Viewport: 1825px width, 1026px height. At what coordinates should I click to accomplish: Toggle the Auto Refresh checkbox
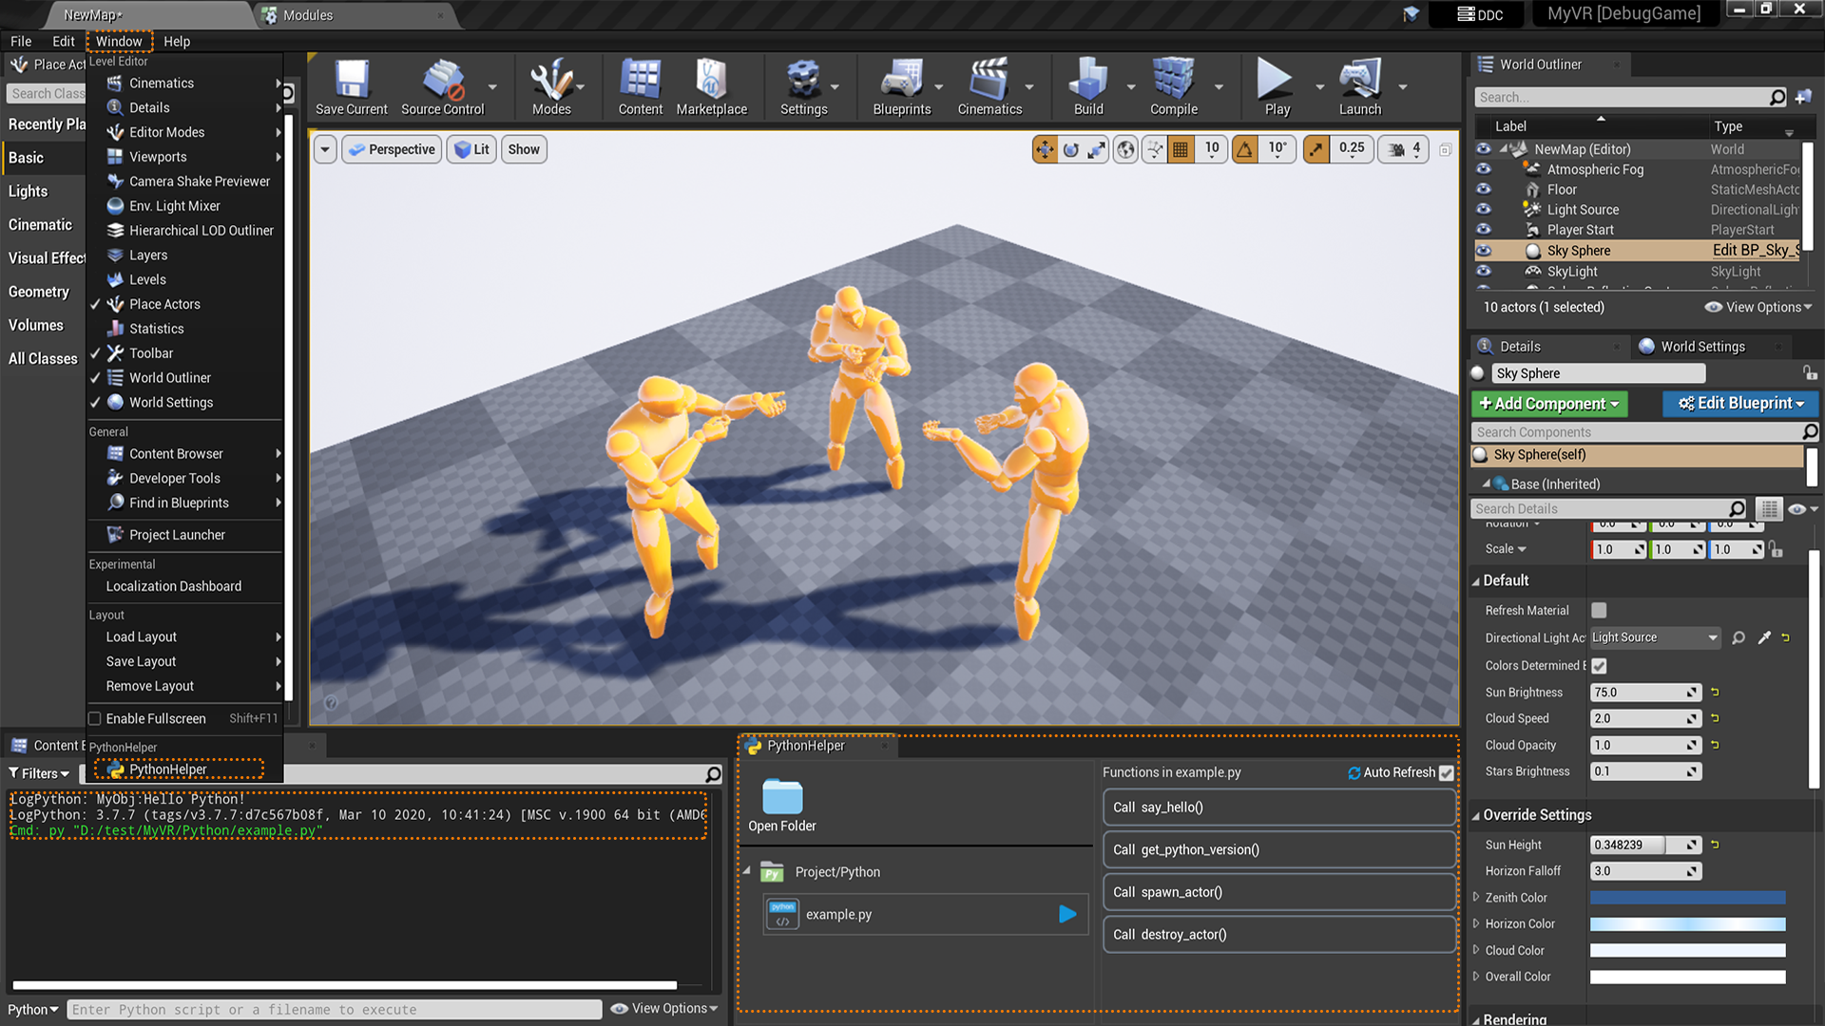[x=1447, y=773]
